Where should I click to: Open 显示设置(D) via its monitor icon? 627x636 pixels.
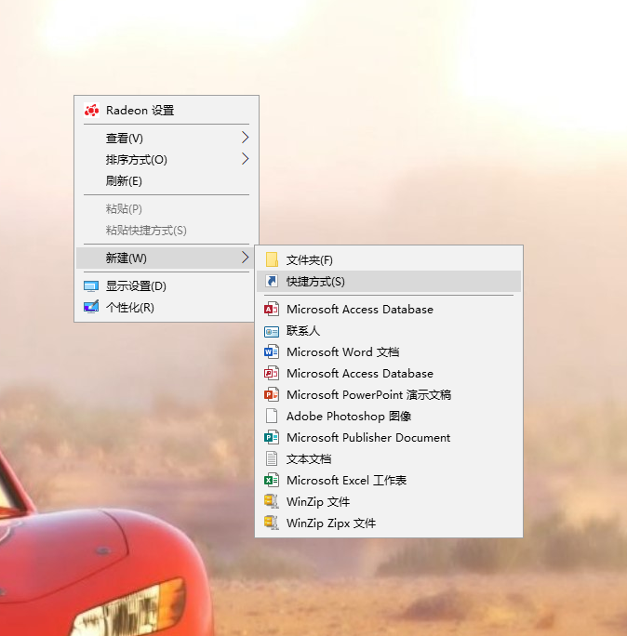[91, 286]
